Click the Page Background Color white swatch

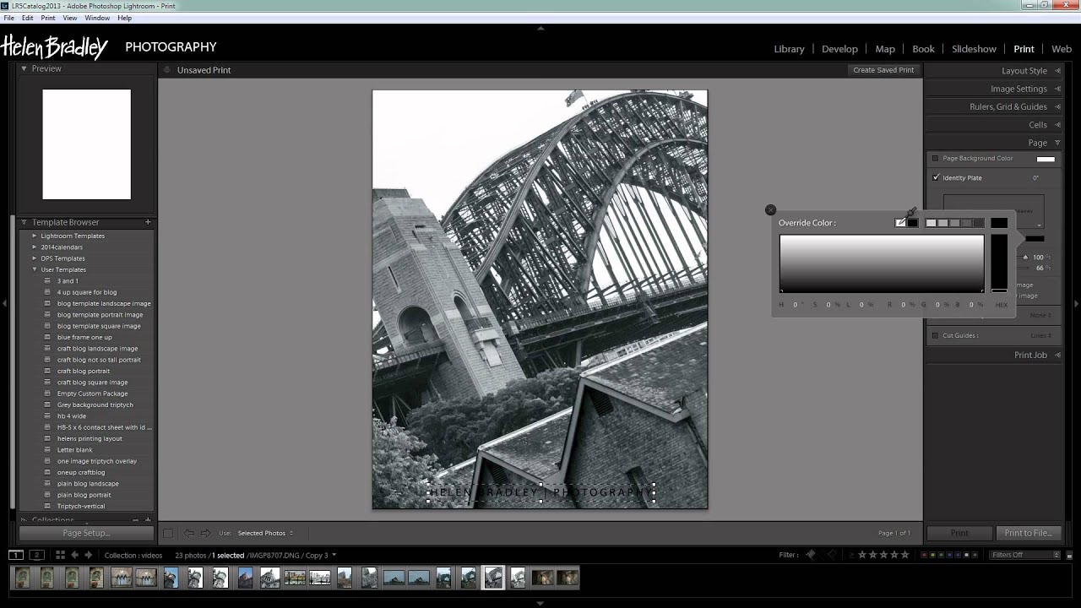(1046, 159)
